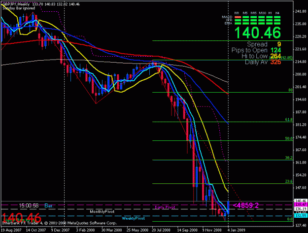308x233 pixels.
Task: Click the magenta <4859:2 label
Action: click(246, 205)
